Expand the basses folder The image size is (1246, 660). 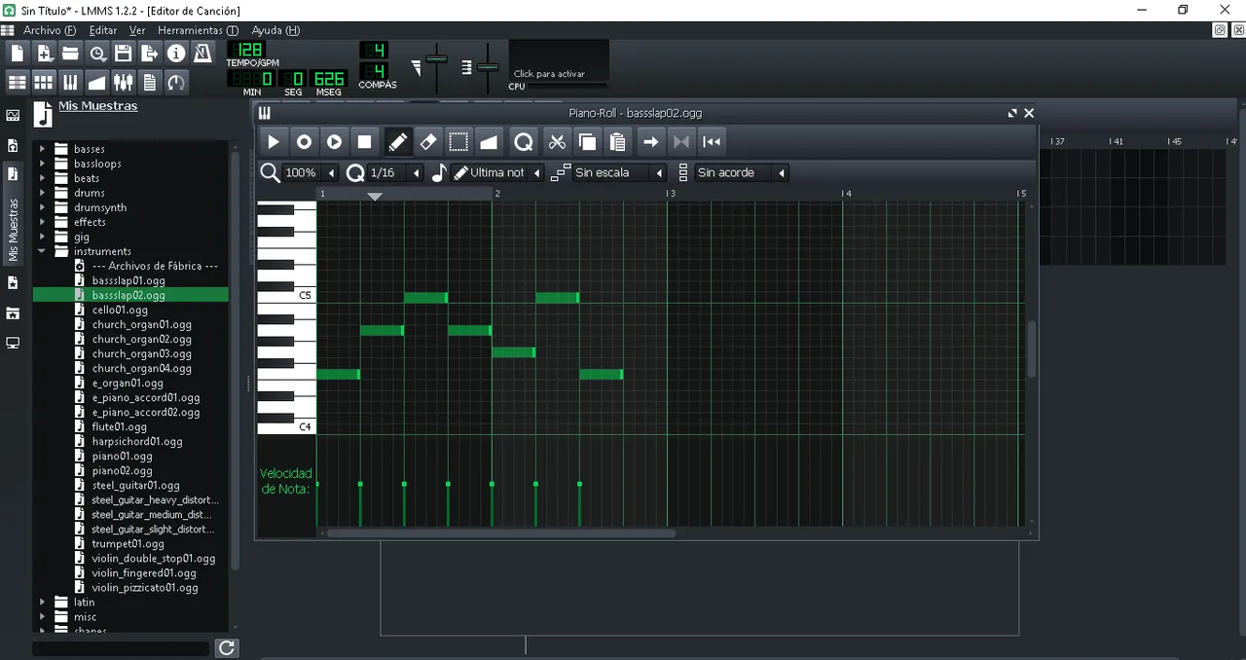click(42, 149)
